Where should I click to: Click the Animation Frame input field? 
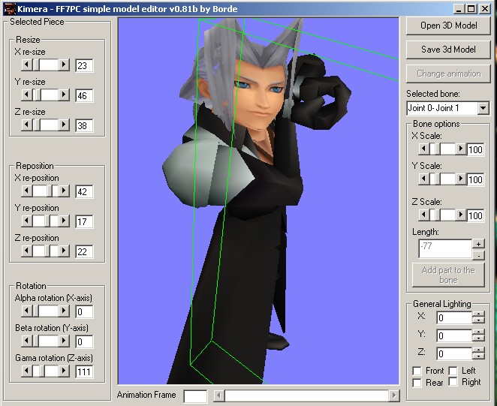tap(195, 395)
